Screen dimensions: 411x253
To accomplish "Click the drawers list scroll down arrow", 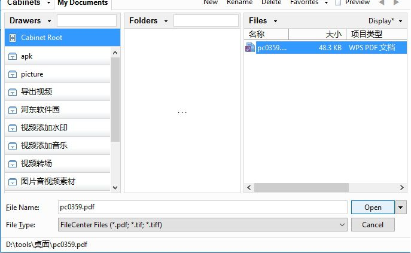I will tap(115, 187).
